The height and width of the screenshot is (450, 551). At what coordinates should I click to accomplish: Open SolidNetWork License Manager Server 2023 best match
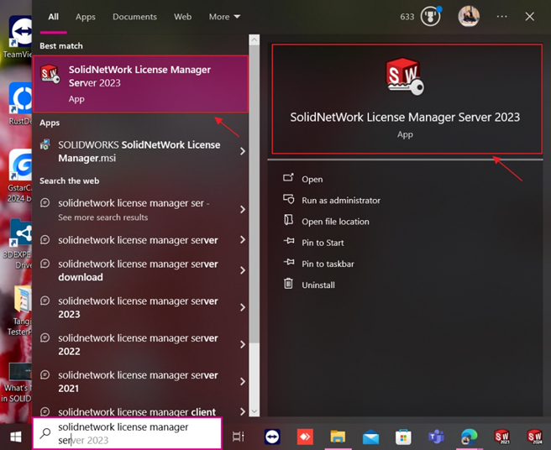pos(140,84)
